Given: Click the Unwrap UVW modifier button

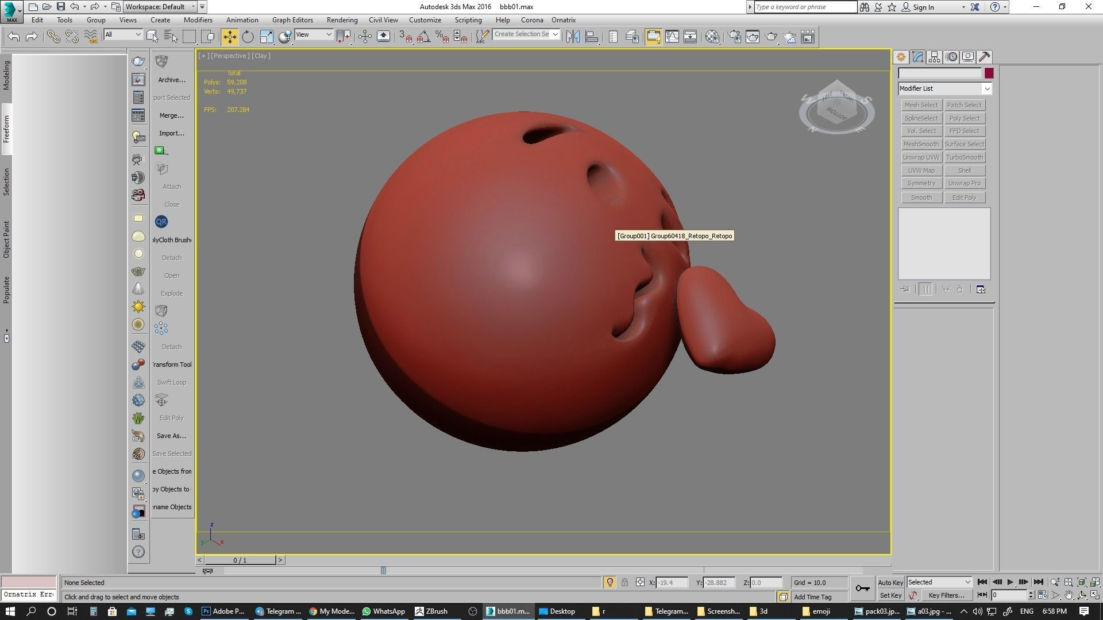Looking at the screenshot, I should (x=921, y=157).
